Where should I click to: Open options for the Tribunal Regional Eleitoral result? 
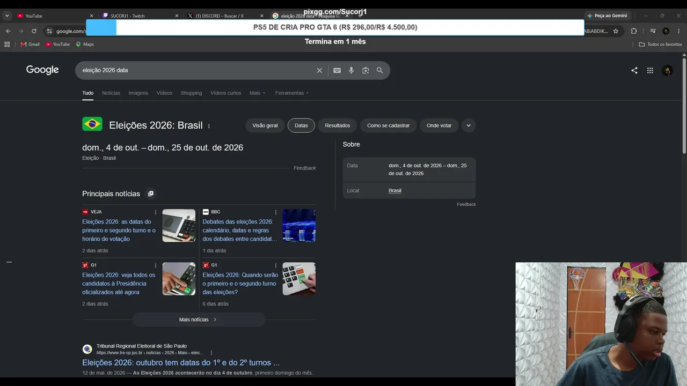click(211, 353)
